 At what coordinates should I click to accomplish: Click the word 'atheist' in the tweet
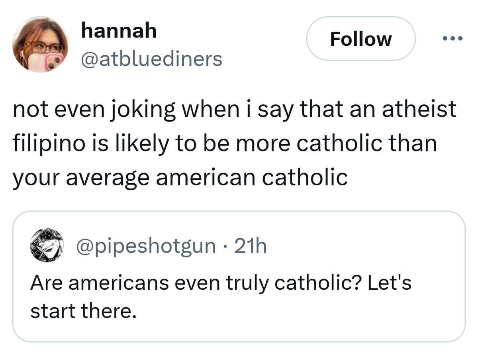(419, 109)
